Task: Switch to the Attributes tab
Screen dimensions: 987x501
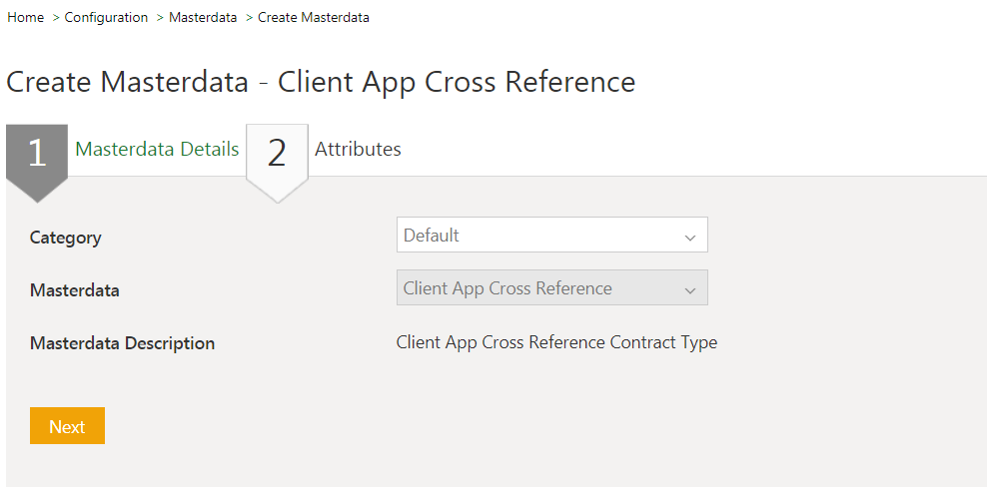Action: pyautogui.click(x=358, y=150)
